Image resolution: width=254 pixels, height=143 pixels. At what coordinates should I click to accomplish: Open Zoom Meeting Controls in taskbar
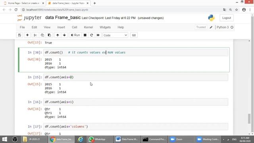click(208, 139)
